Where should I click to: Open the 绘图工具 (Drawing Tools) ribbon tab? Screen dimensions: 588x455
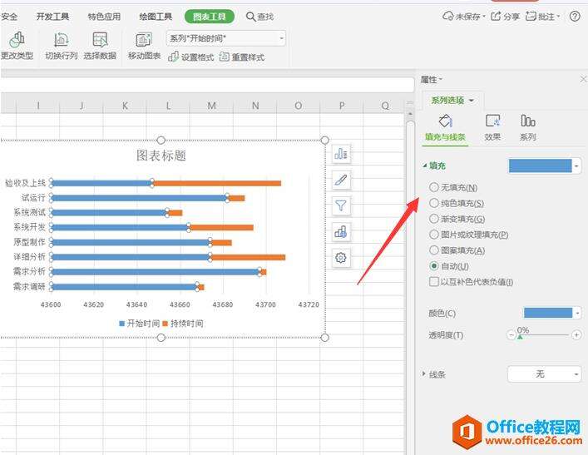click(156, 17)
